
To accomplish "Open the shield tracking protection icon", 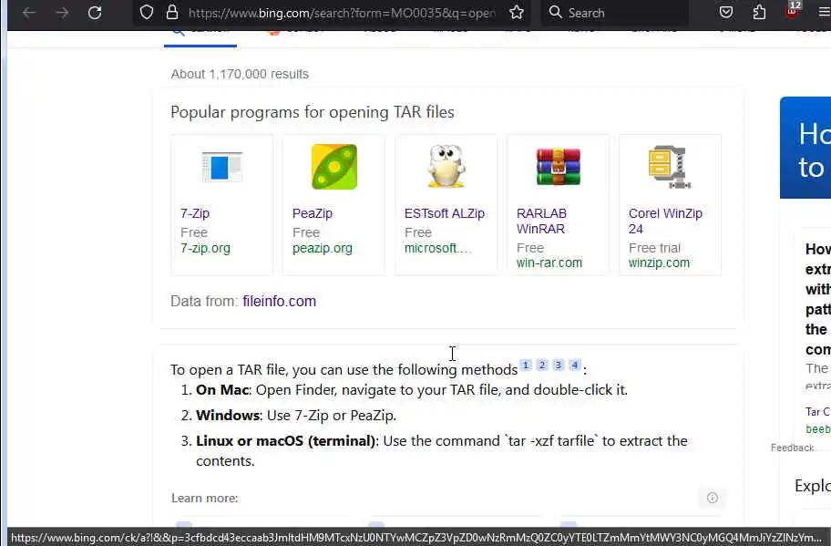I will coord(147,12).
